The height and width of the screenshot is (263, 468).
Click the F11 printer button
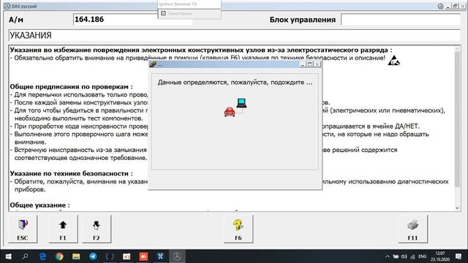point(412,229)
